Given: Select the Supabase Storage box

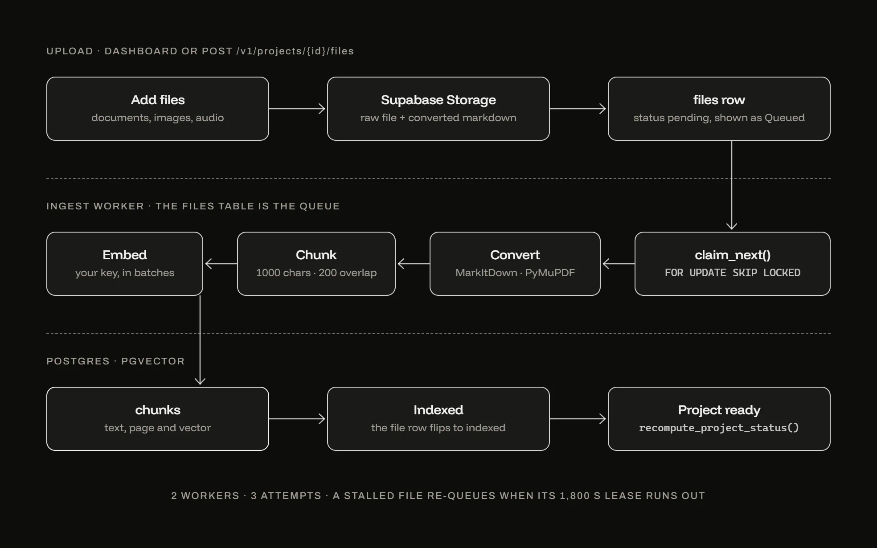Looking at the screenshot, I should coord(438,109).
